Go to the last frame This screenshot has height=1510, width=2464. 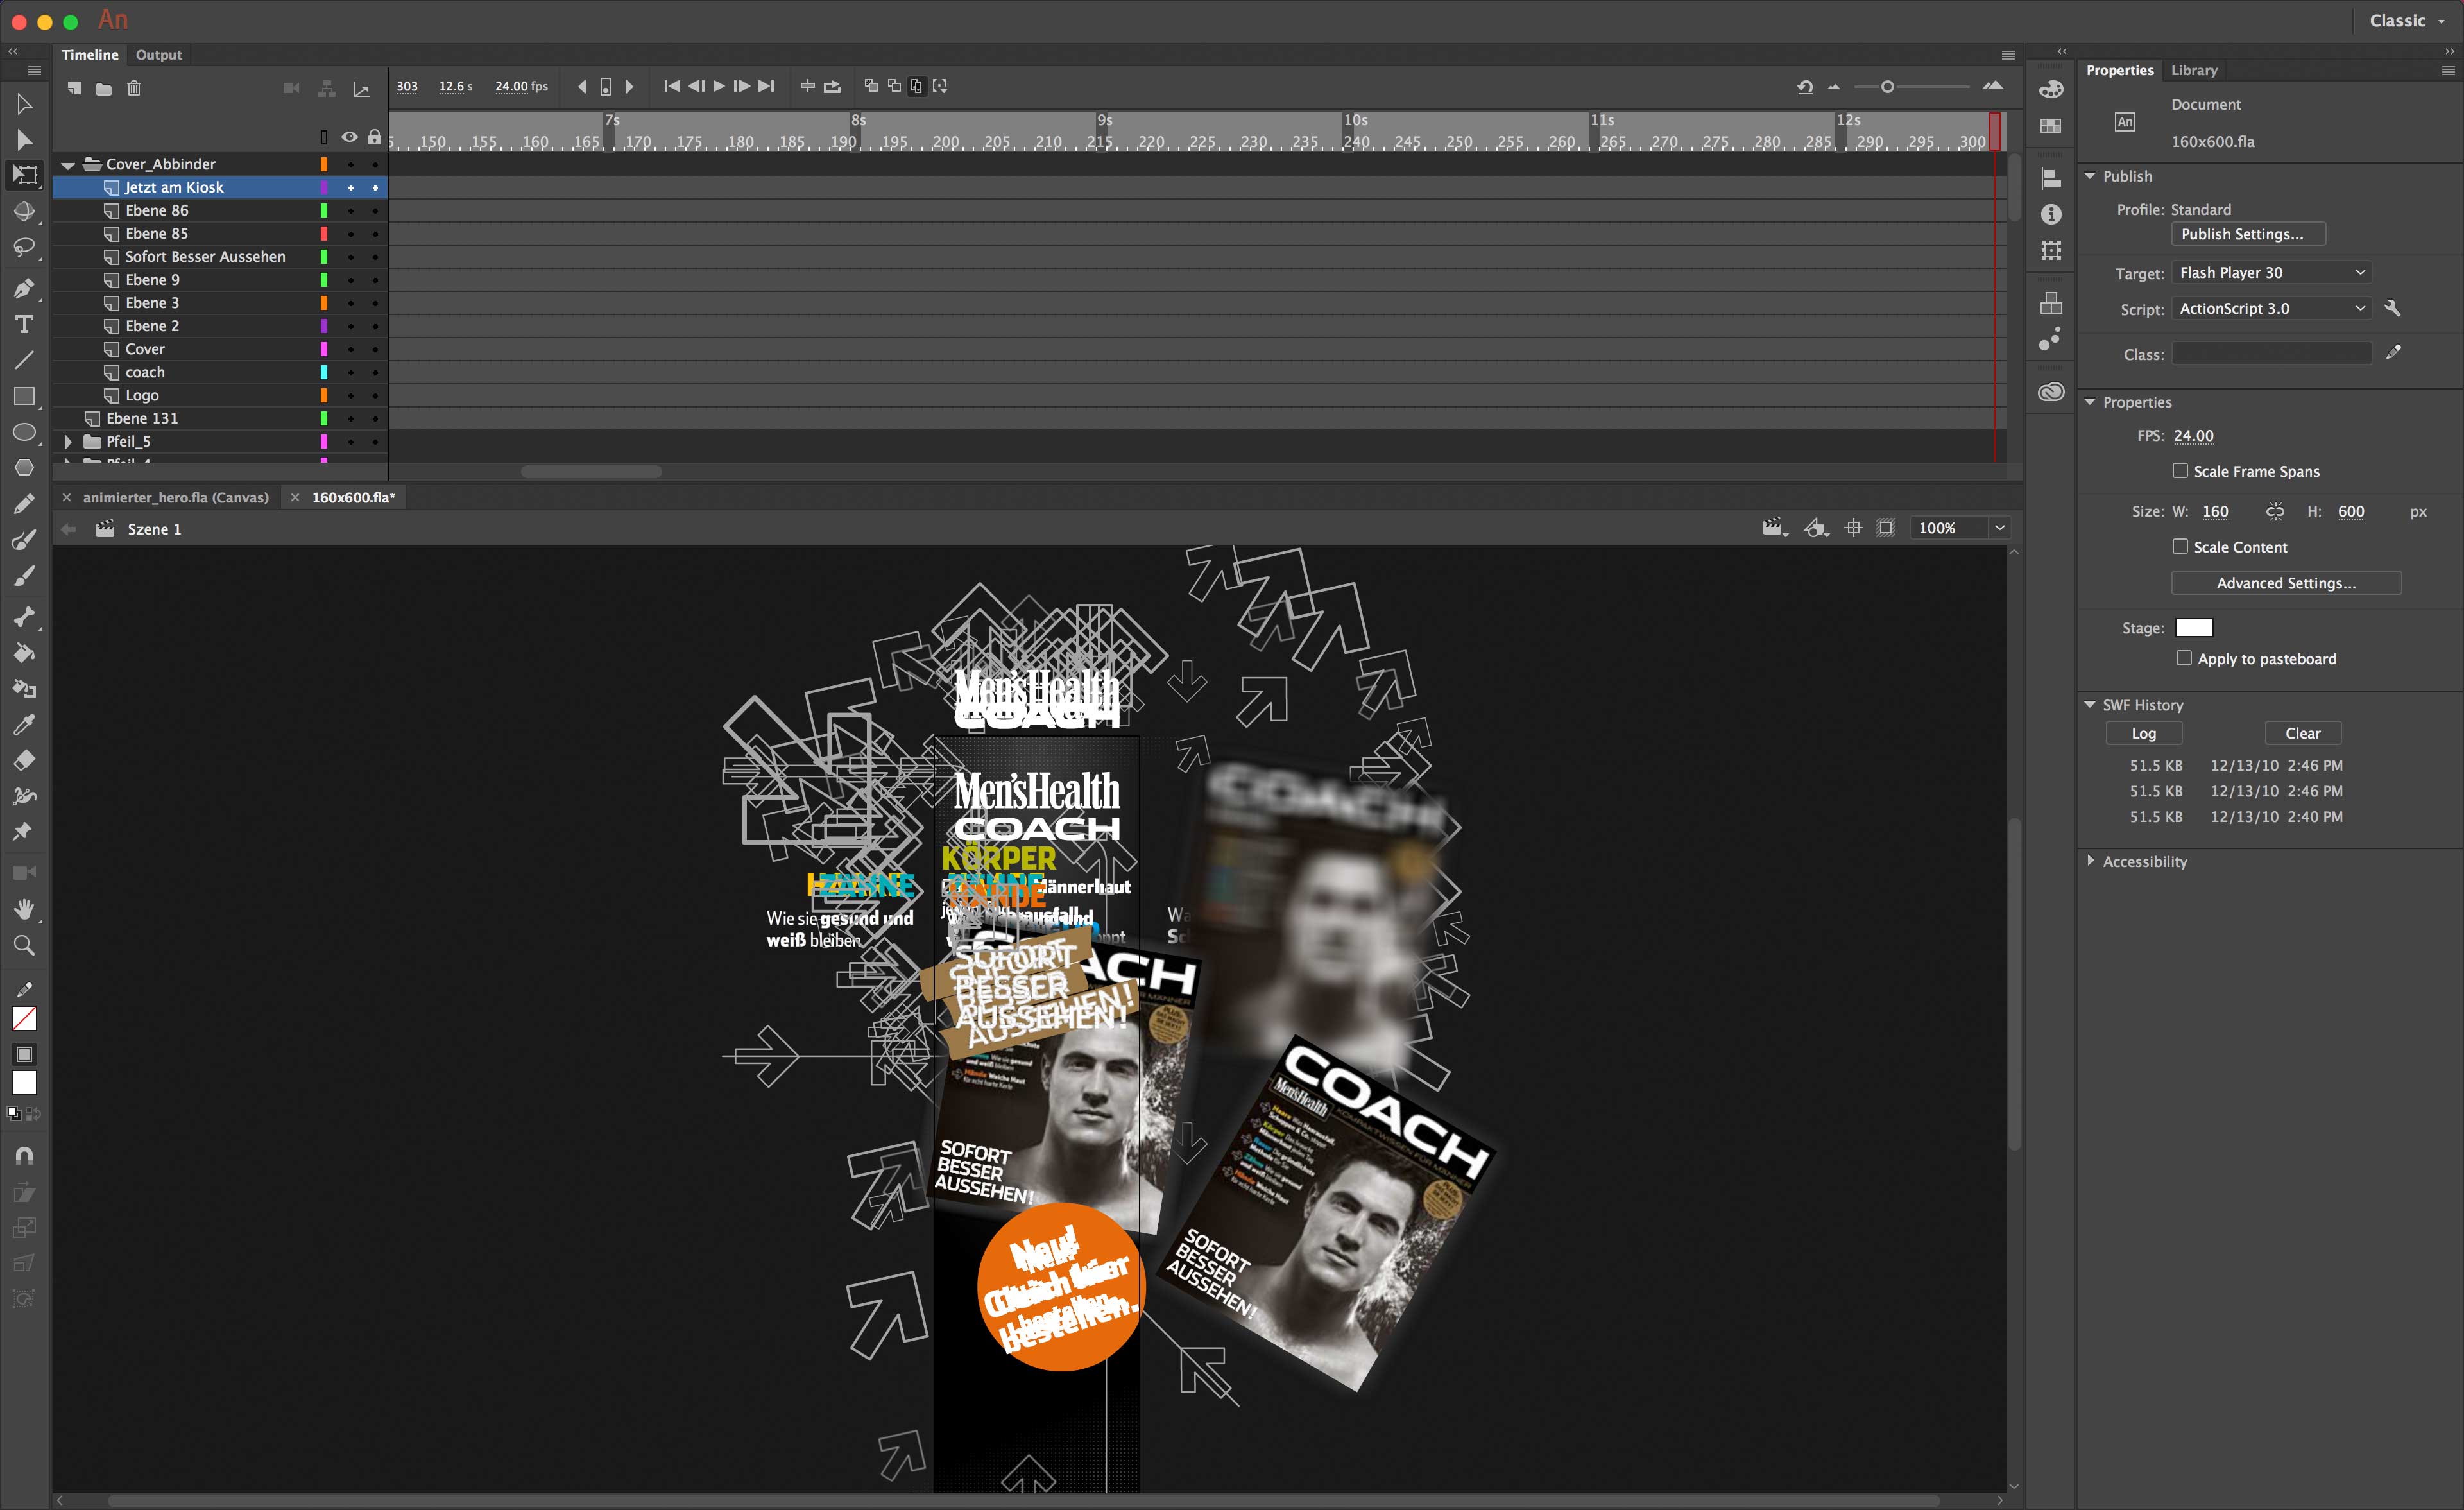click(766, 86)
